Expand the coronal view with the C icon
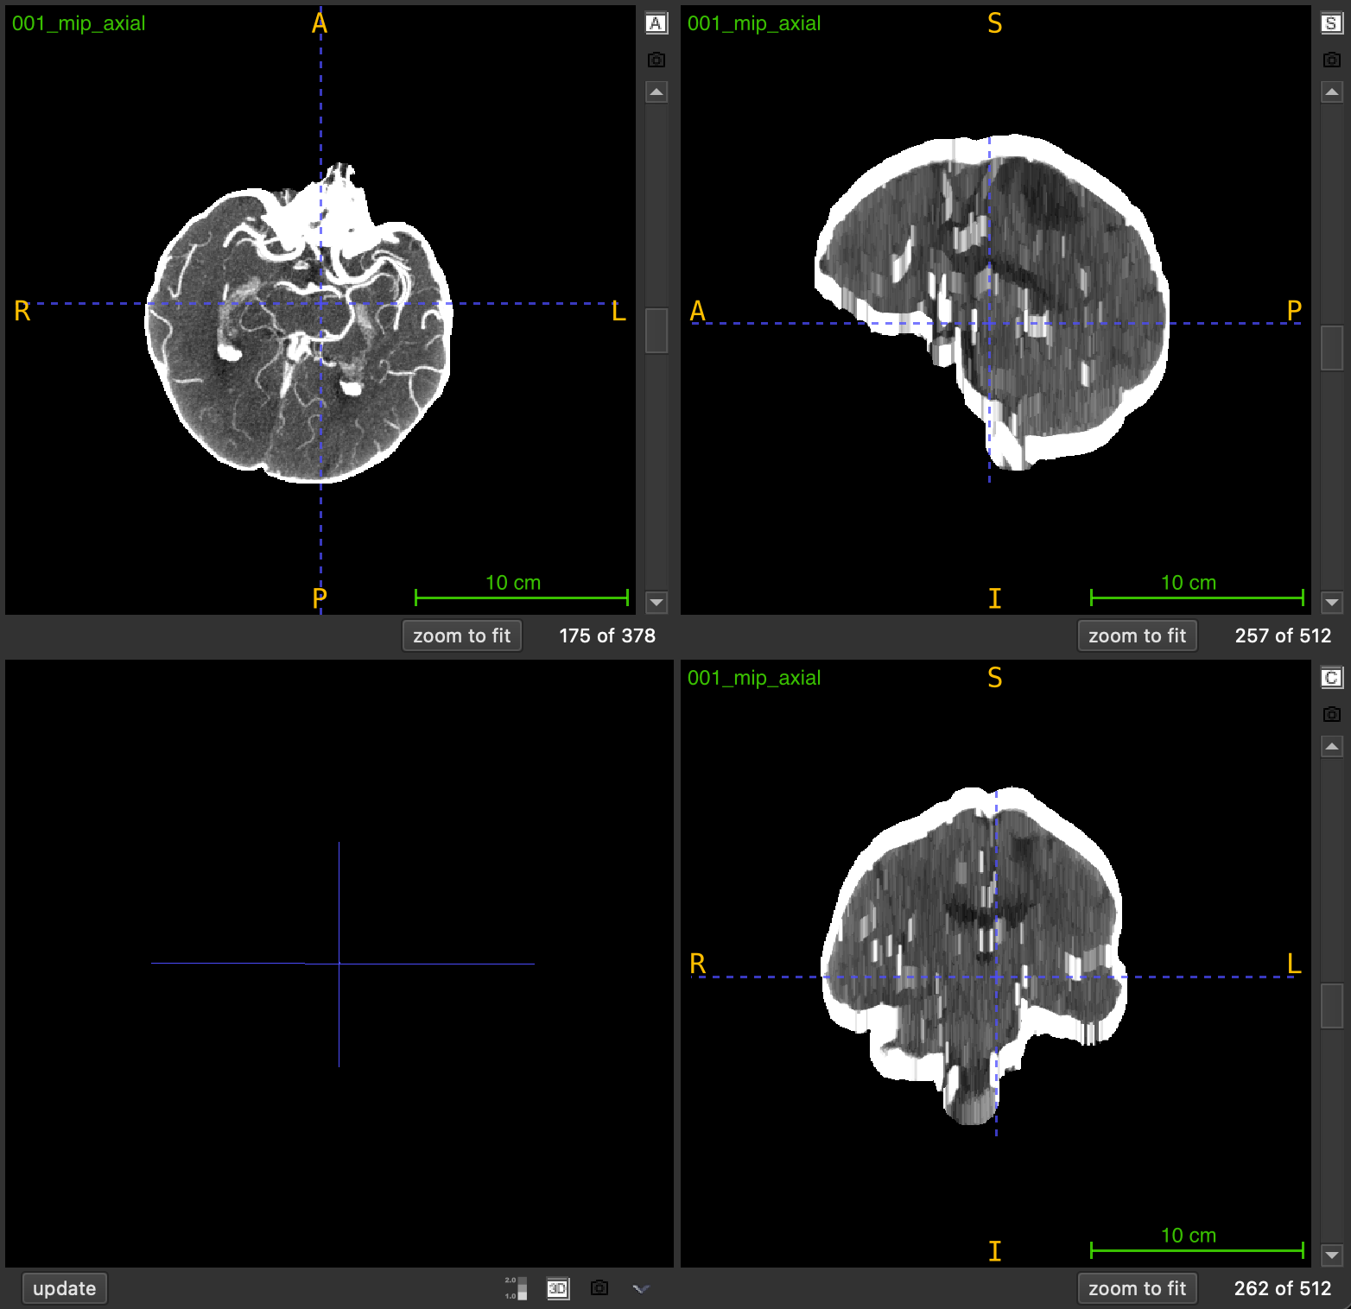1351x1309 pixels. (1331, 678)
